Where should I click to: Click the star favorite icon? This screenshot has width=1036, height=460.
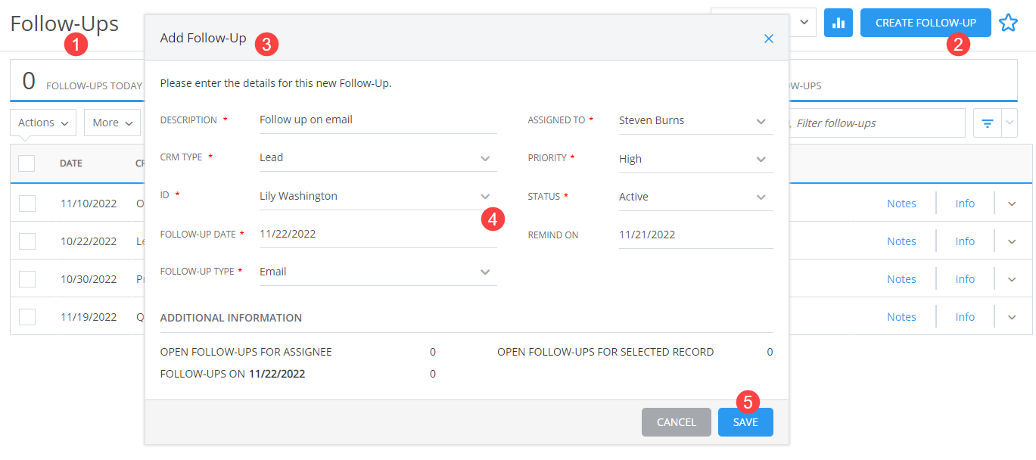(x=1009, y=23)
